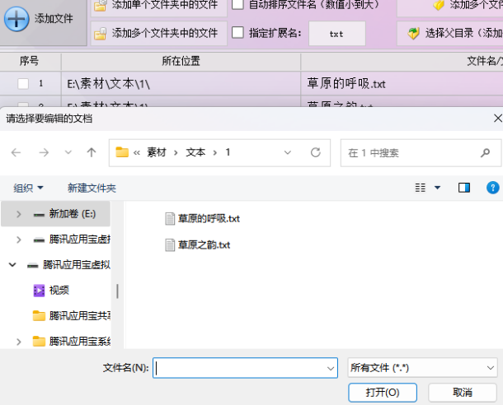This screenshot has width=503, height=405.
Task: Click the refresh button in address bar
Action: [315, 152]
